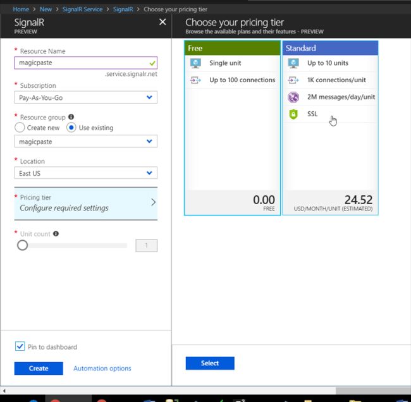Click the 100 connections icon in Free tier
Viewport: 411px width, 402px height.
(x=195, y=80)
